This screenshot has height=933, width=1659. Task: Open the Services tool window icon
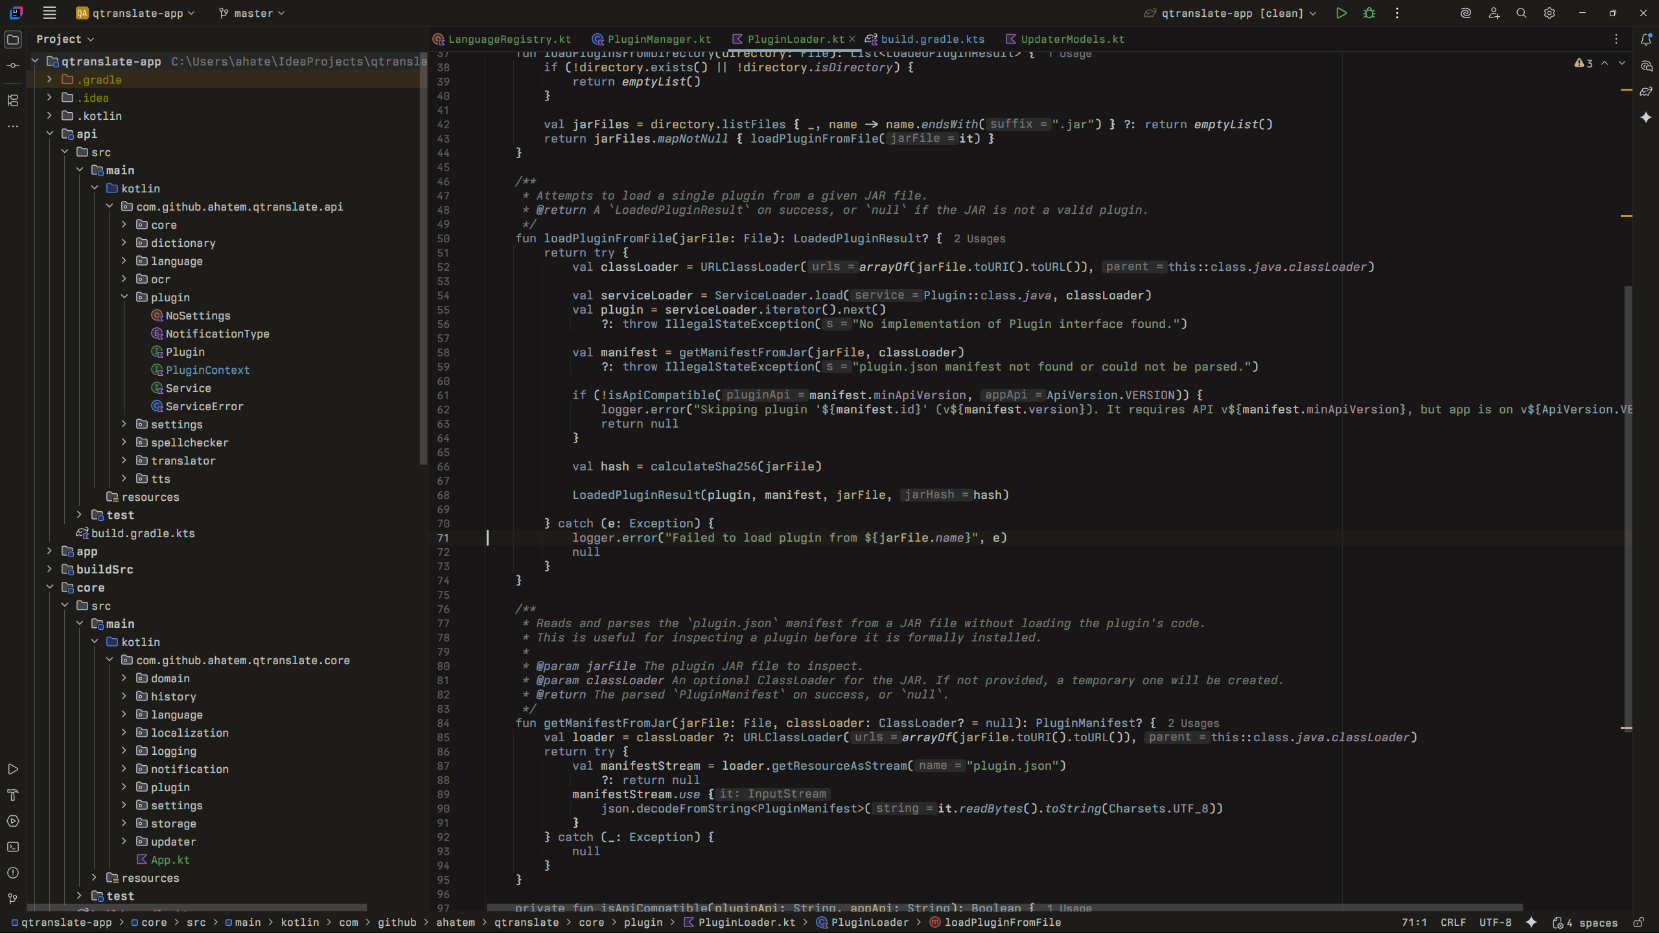coord(13,821)
